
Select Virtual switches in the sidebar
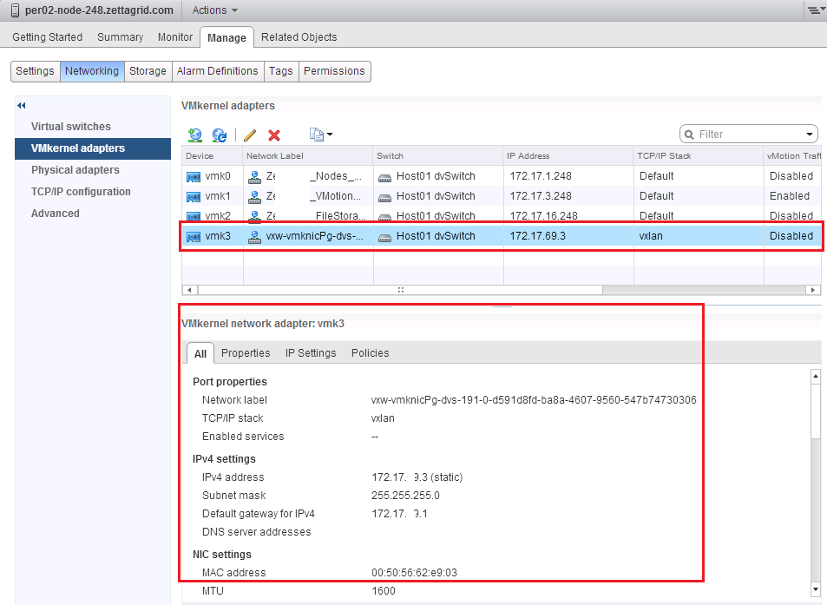pyautogui.click(x=70, y=127)
